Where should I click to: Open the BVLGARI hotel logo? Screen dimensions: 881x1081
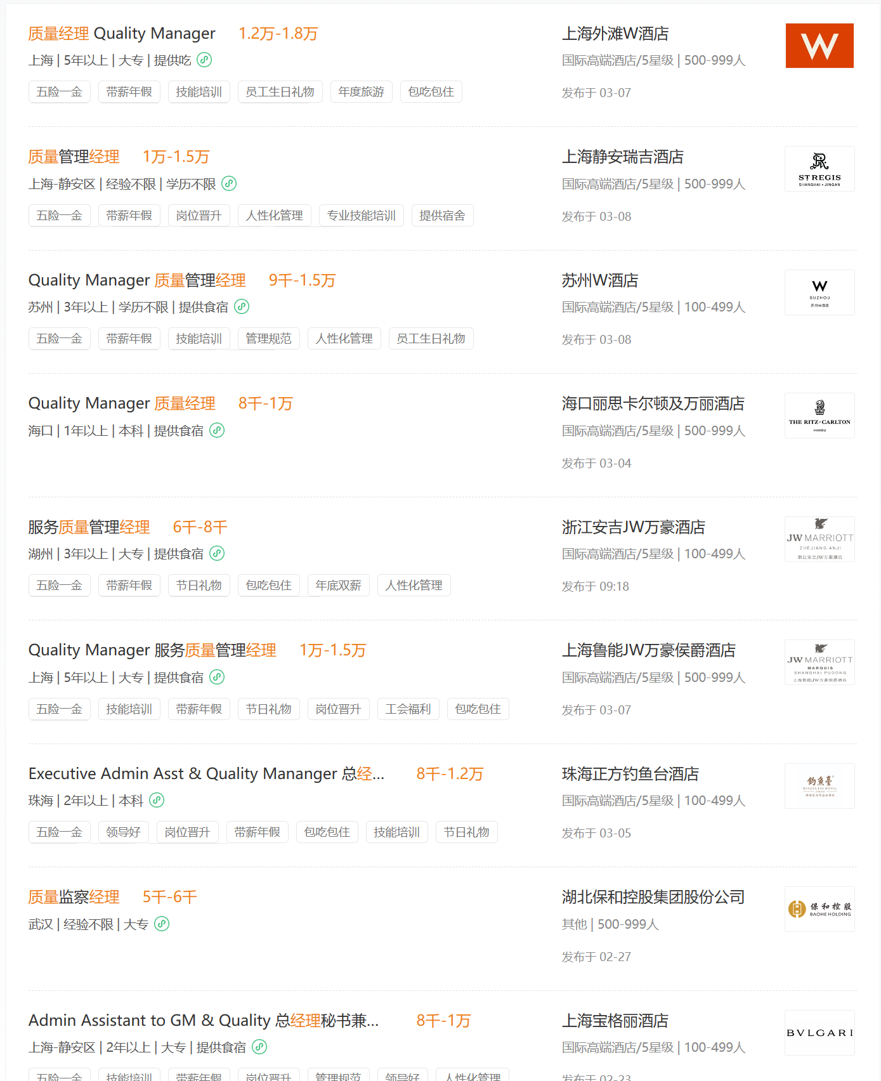(819, 1032)
